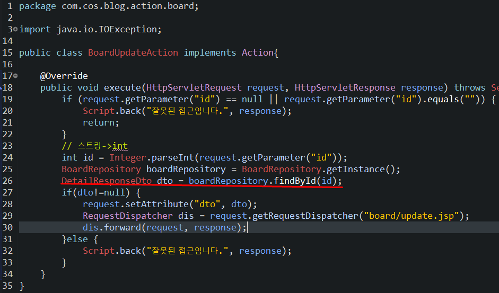The image size is (499, 293).
Task: Click the forward method call on line 30
Action: point(122,227)
